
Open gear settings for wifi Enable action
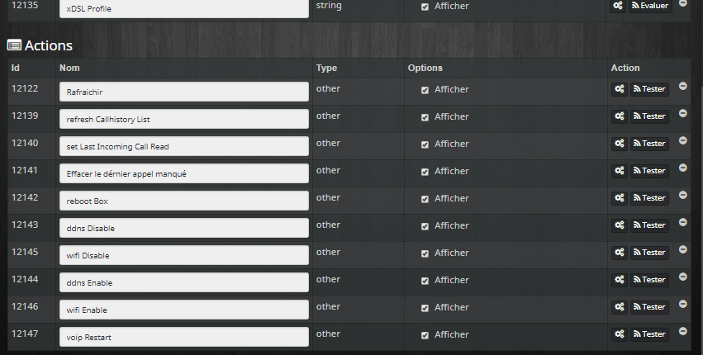tap(620, 307)
